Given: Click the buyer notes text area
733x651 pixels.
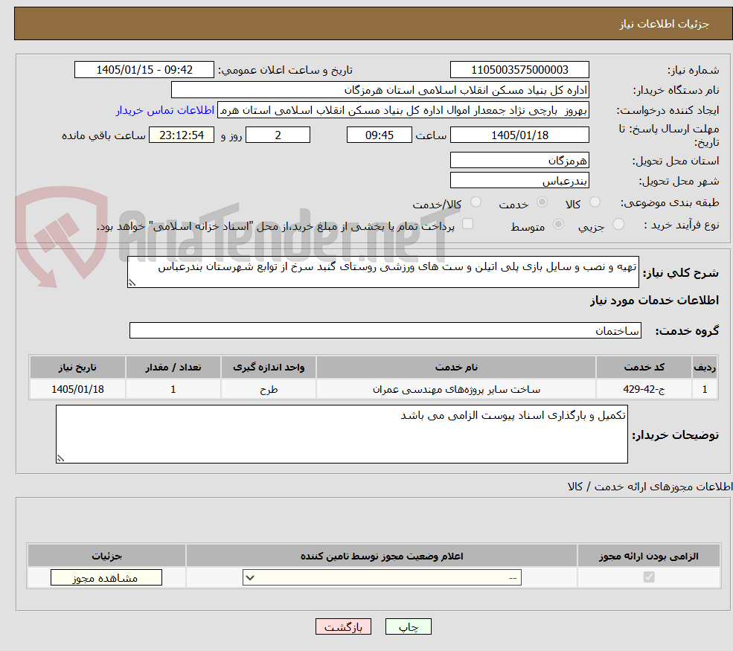Looking at the screenshot, I should tap(342, 434).
